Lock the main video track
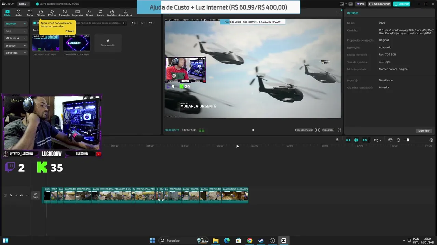Screen dimensions: 437x245 pos(11,195)
